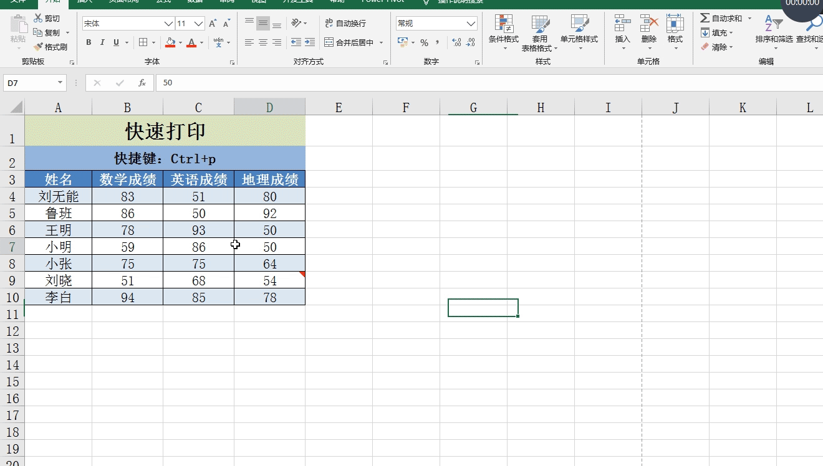Decrease font size with the smaller A icon
The height and width of the screenshot is (466, 823).
pyautogui.click(x=226, y=24)
